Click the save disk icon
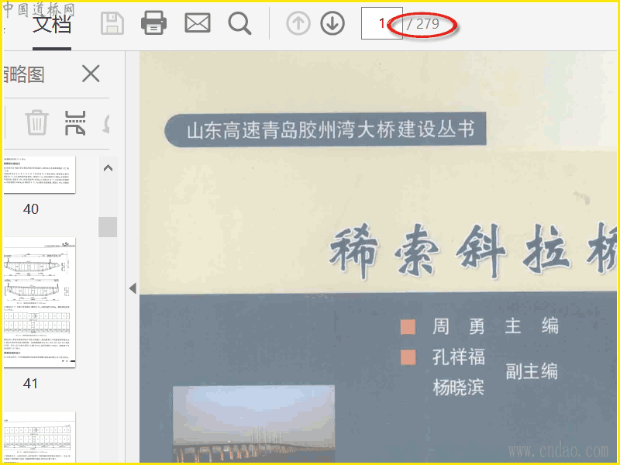 point(112,23)
